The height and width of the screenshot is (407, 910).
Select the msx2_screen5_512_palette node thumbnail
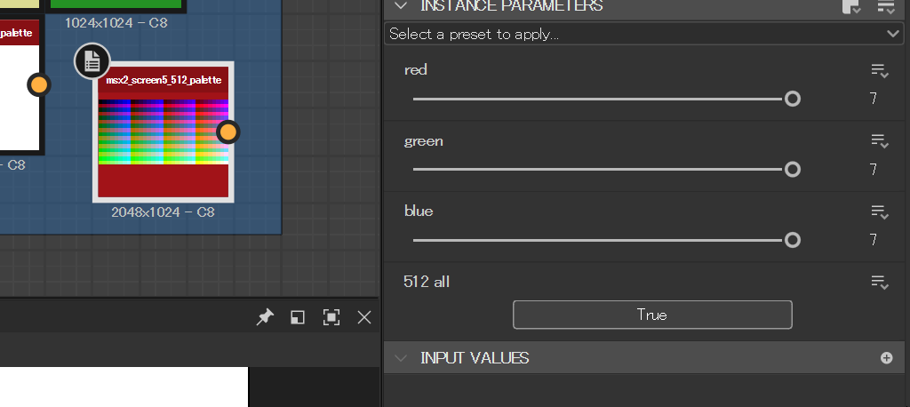163,132
